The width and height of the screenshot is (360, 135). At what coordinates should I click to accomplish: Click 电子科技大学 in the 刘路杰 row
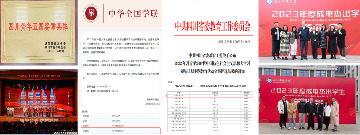point(118,131)
